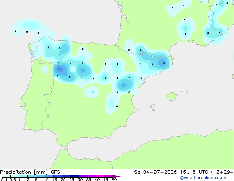
Task: Pick the 35–40 mm violet legend swatch
Action: tap(92, 176)
